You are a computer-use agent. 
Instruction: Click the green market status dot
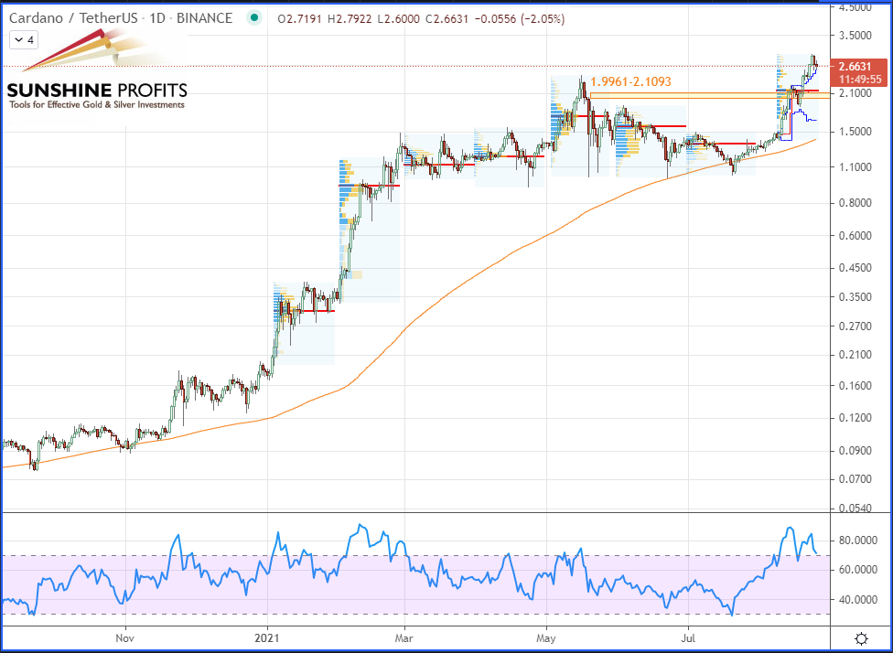click(254, 18)
